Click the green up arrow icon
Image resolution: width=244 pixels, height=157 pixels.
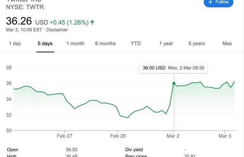point(92,22)
